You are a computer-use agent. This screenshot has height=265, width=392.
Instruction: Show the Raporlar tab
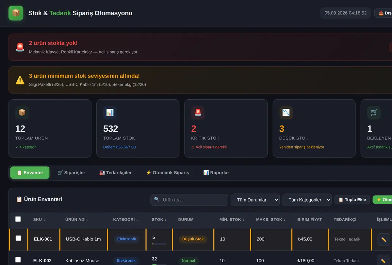pos(216,173)
